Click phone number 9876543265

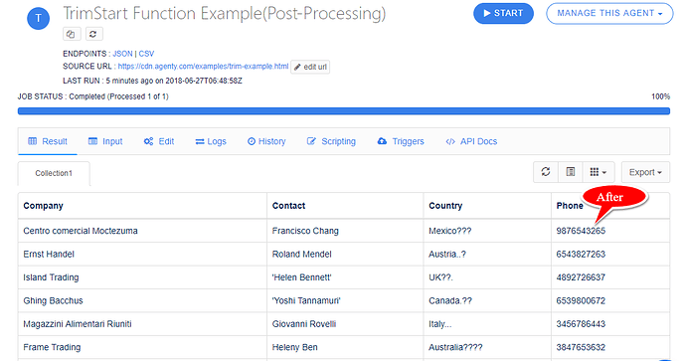pos(581,231)
